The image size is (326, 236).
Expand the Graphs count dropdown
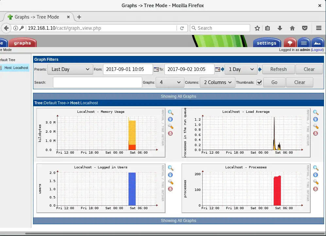click(170, 82)
